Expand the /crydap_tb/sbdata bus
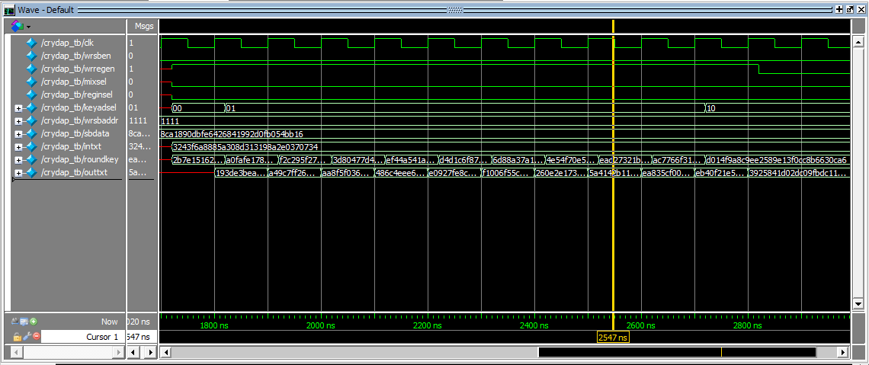 pyautogui.click(x=18, y=134)
